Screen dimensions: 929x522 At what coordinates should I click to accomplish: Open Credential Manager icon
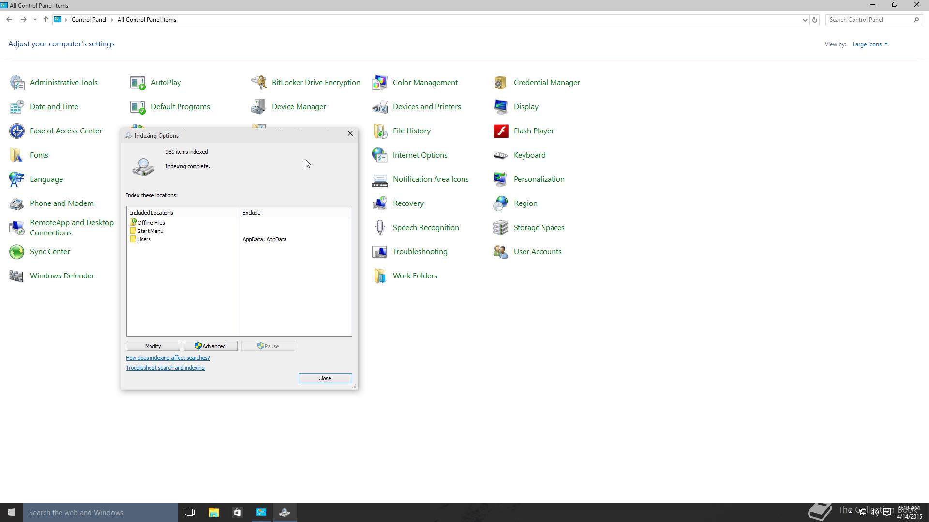(501, 83)
